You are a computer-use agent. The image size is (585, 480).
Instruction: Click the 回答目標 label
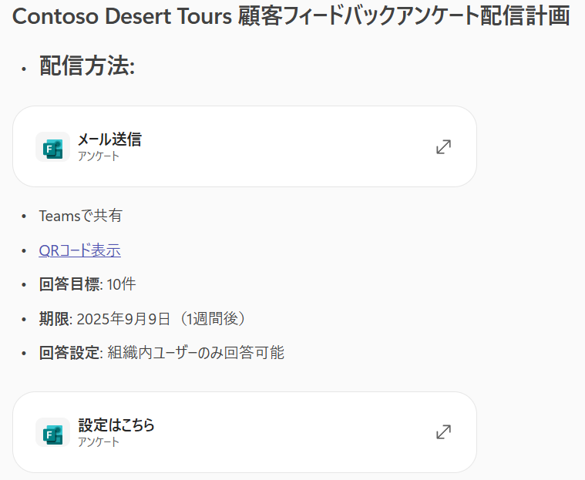click(69, 284)
